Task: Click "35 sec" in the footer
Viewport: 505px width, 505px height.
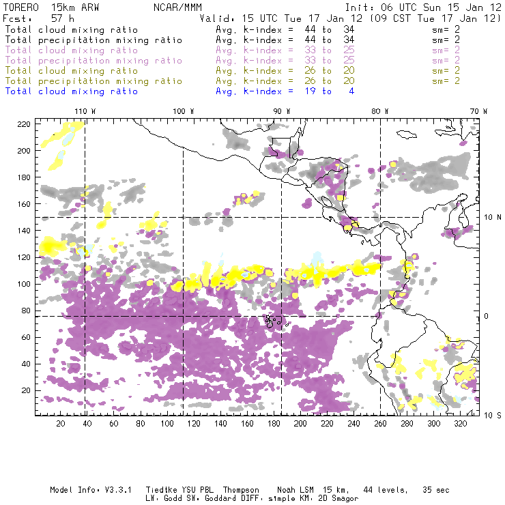Action: pos(436,490)
